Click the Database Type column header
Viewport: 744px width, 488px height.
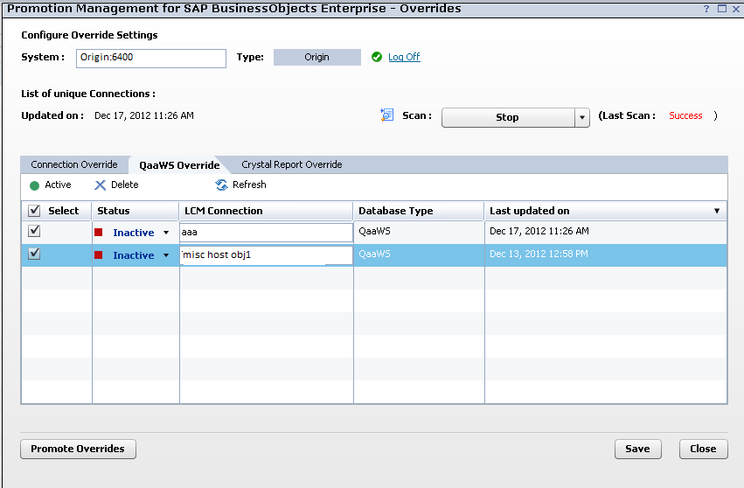pyautogui.click(x=419, y=211)
